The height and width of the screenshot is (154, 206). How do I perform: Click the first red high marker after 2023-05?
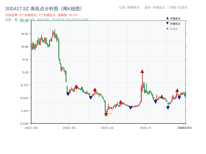[76, 86]
